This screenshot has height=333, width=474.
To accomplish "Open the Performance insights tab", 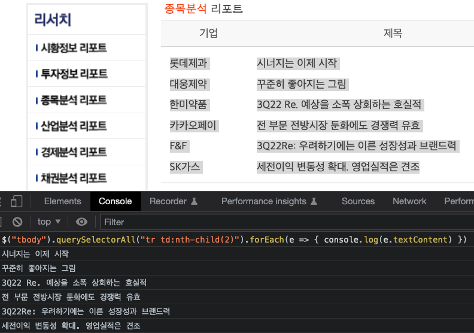I will [x=269, y=201].
